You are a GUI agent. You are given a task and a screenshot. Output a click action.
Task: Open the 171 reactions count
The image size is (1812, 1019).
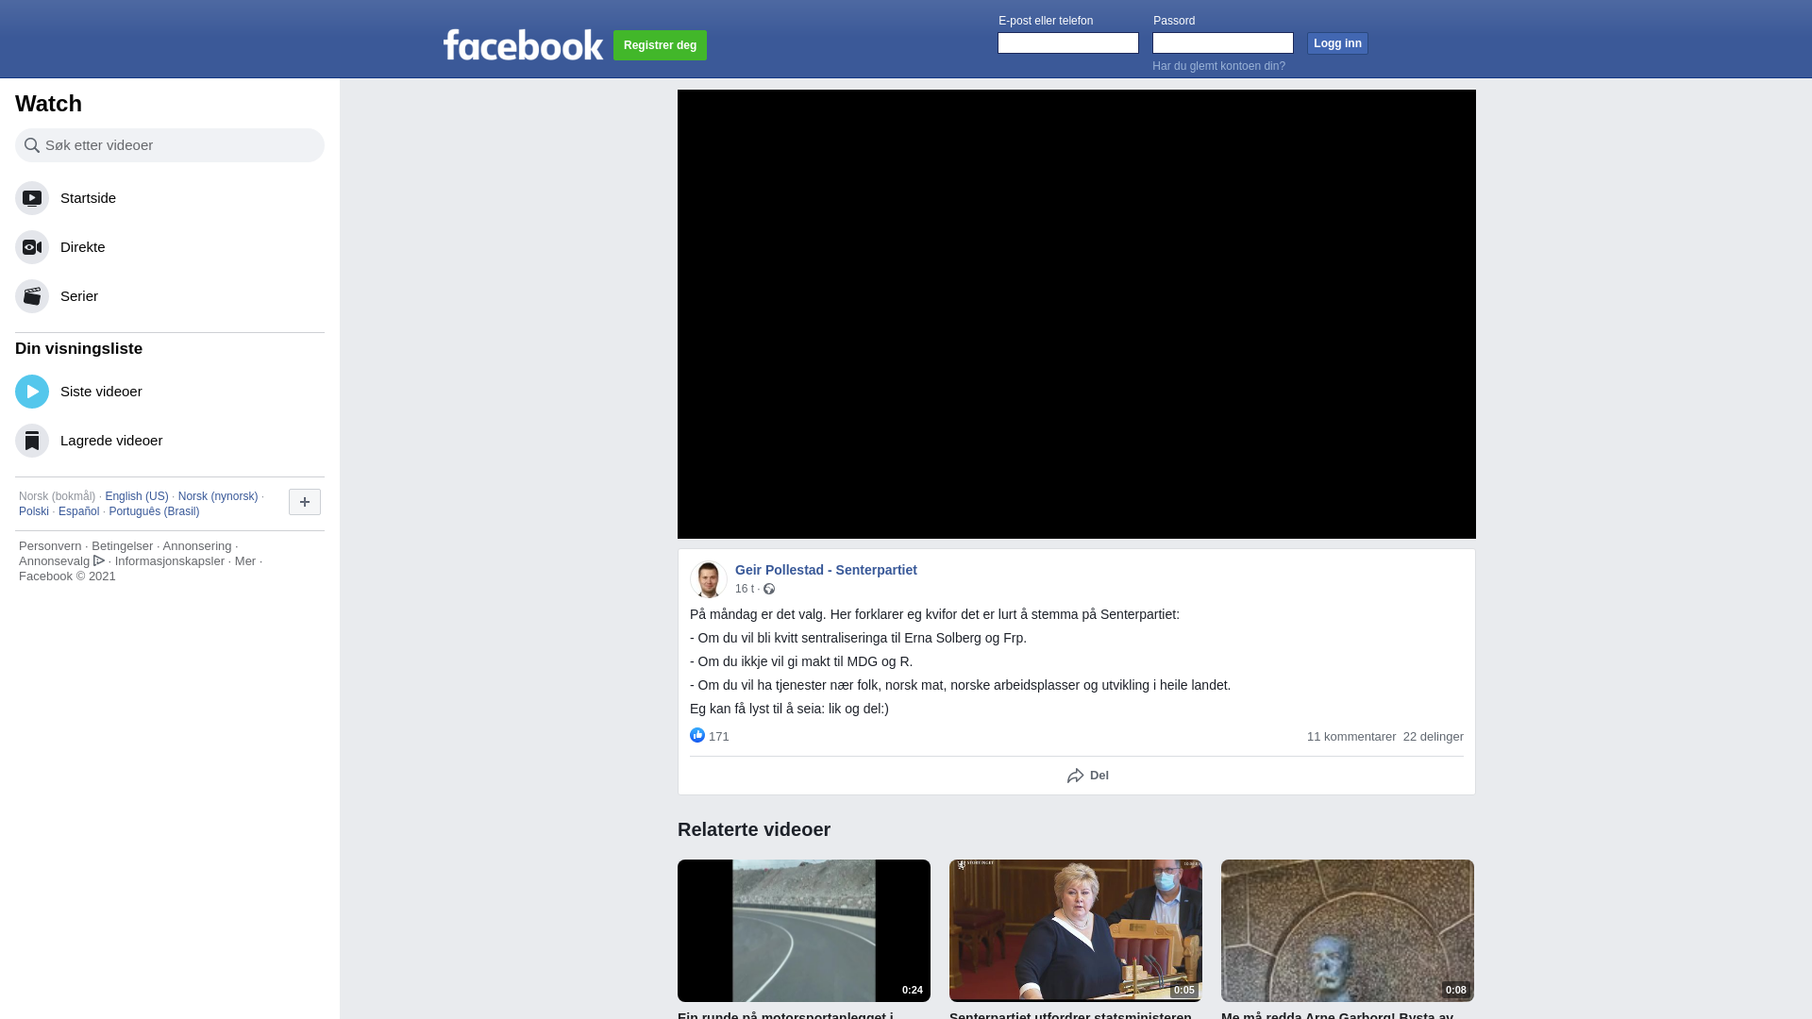pyautogui.click(x=719, y=737)
